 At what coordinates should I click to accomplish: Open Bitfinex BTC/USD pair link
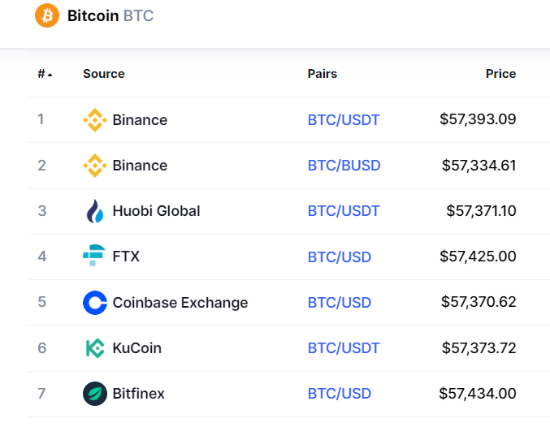(x=340, y=394)
